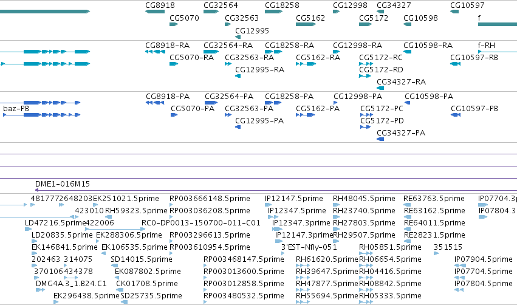Click the CG8918-PA protein label
517x305 pixels.
(168, 96)
